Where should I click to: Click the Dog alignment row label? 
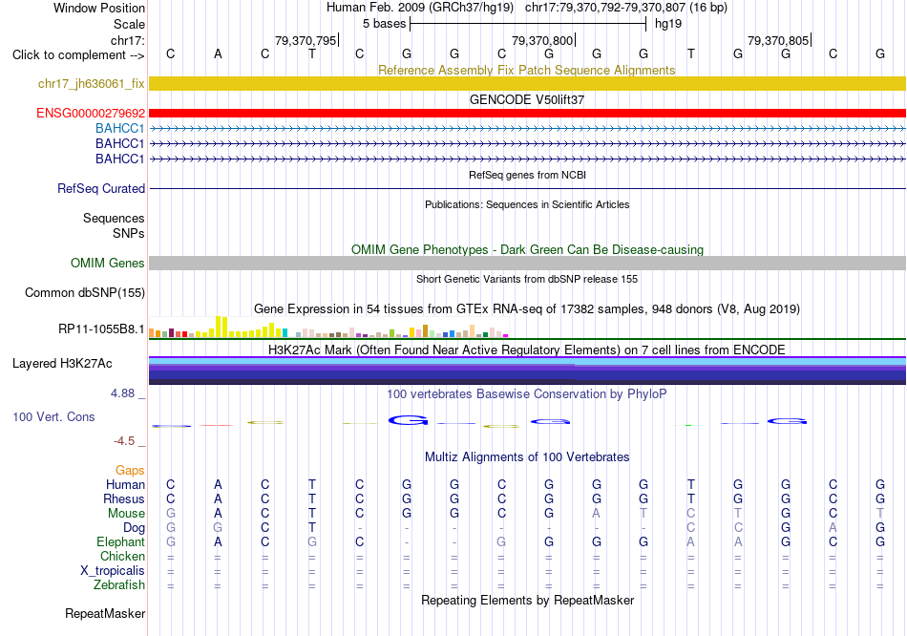point(134,528)
